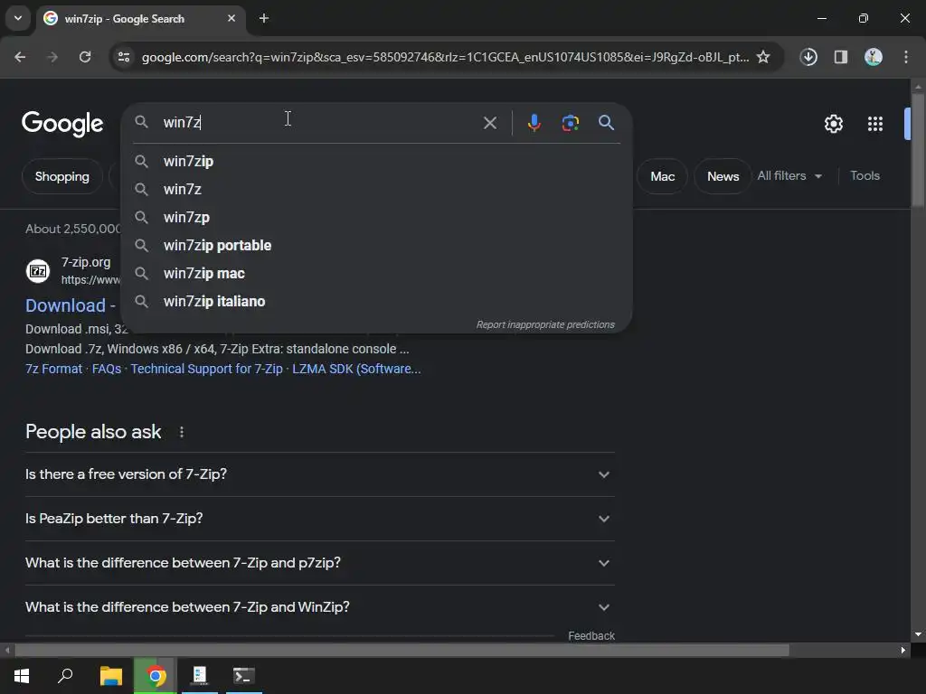Viewport: 926px width, 694px height.
Task: Choose the 'win7zp' suggestion
Action: [376, 217]
